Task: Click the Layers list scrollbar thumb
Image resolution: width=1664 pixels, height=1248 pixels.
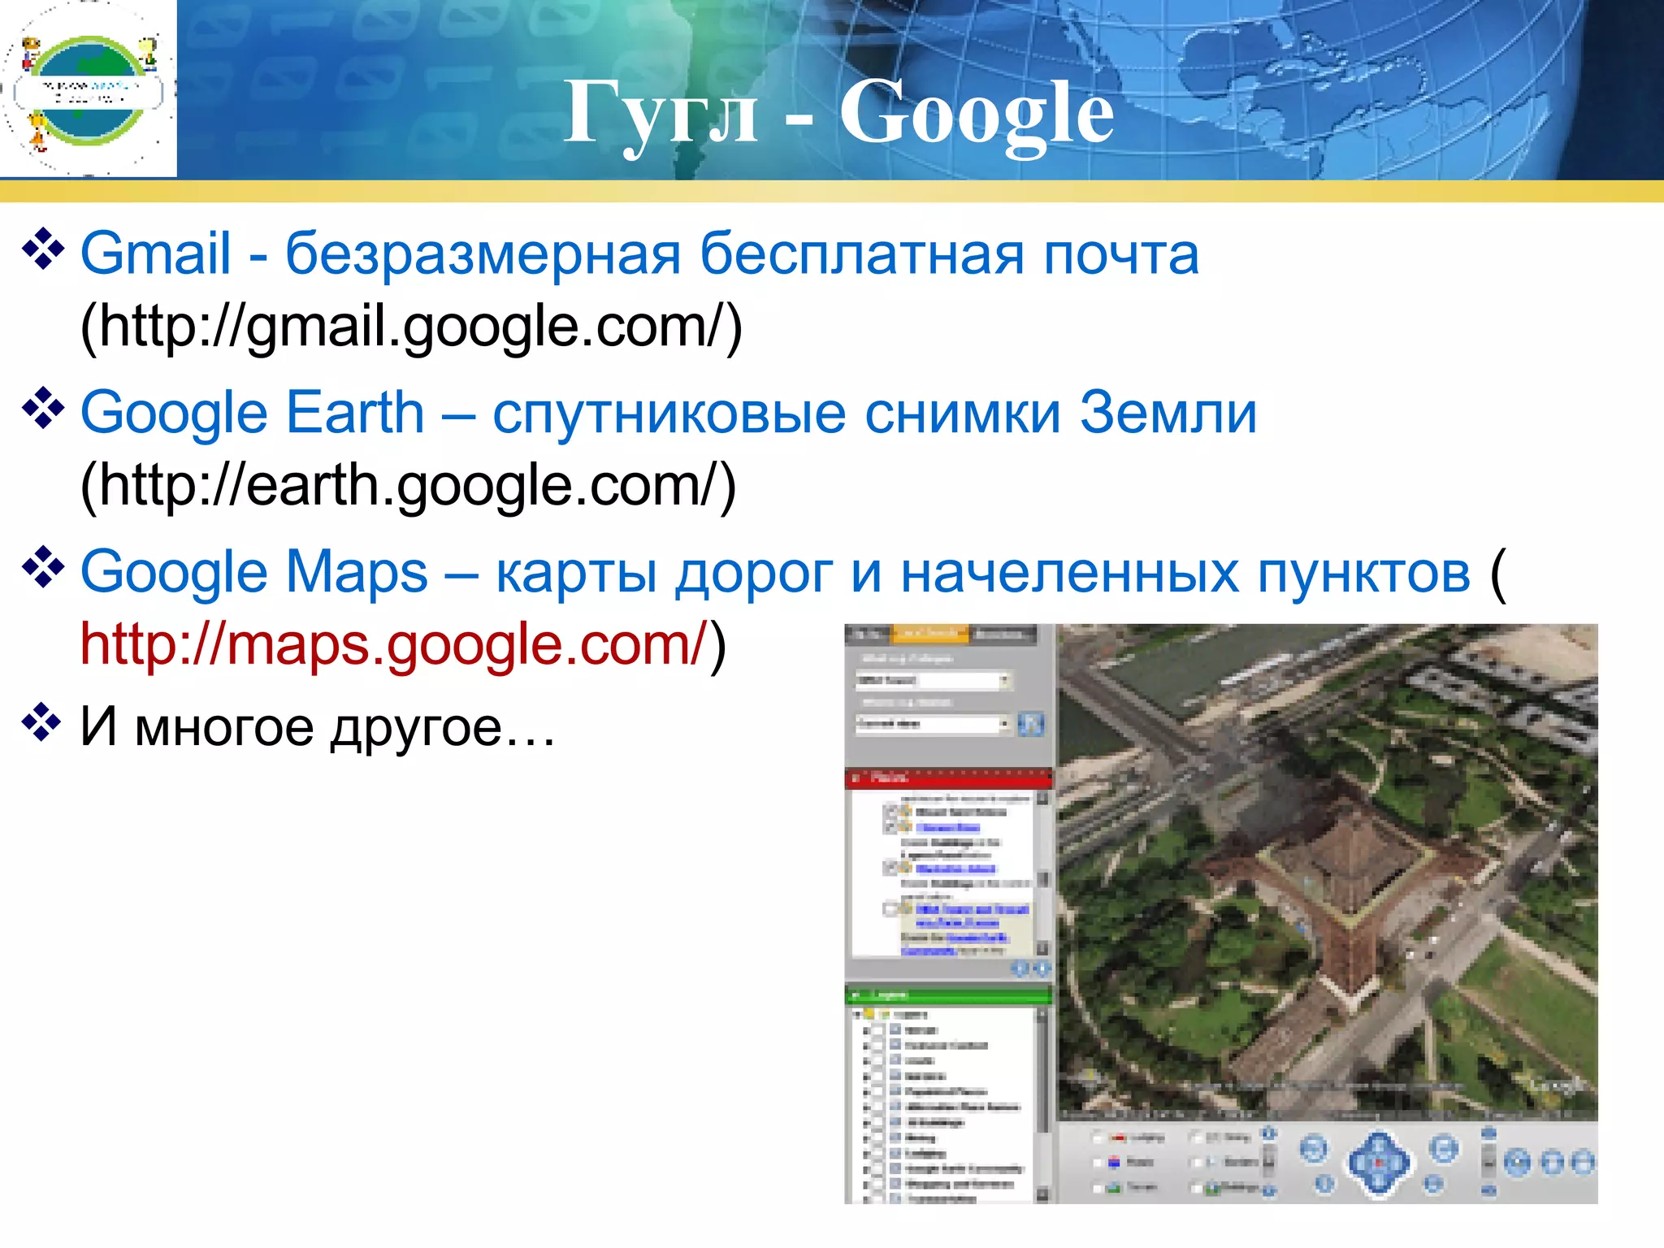Action: (x=1042, y=1077)
